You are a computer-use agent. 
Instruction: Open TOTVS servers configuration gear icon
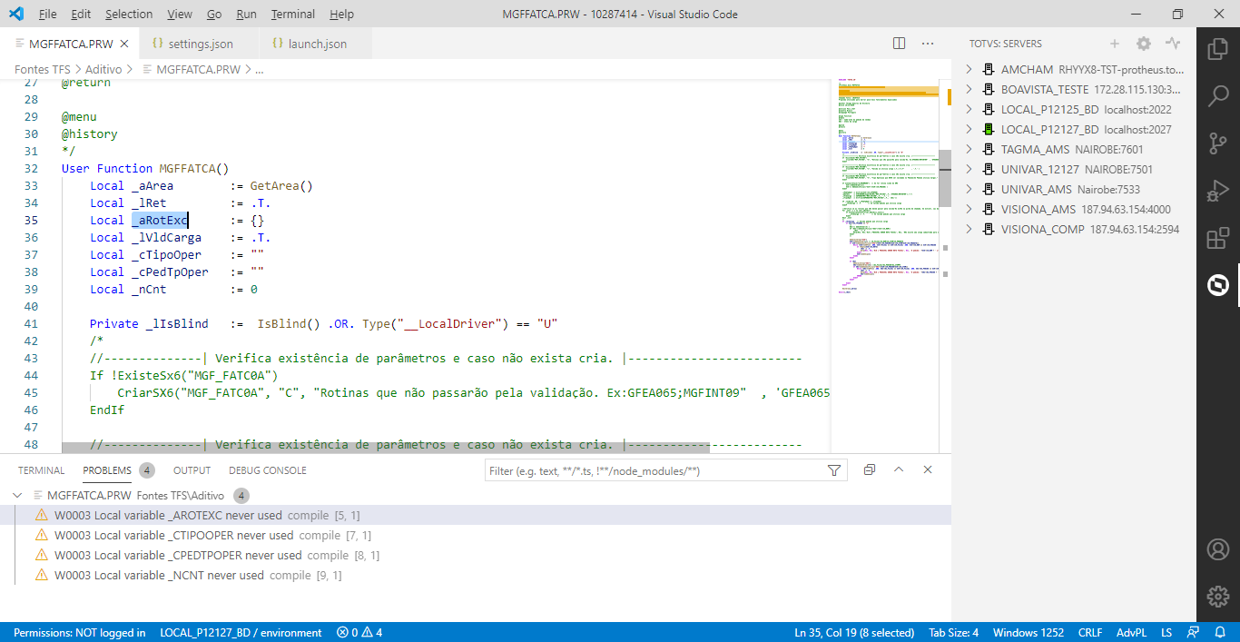click(x=1144, y=44)
